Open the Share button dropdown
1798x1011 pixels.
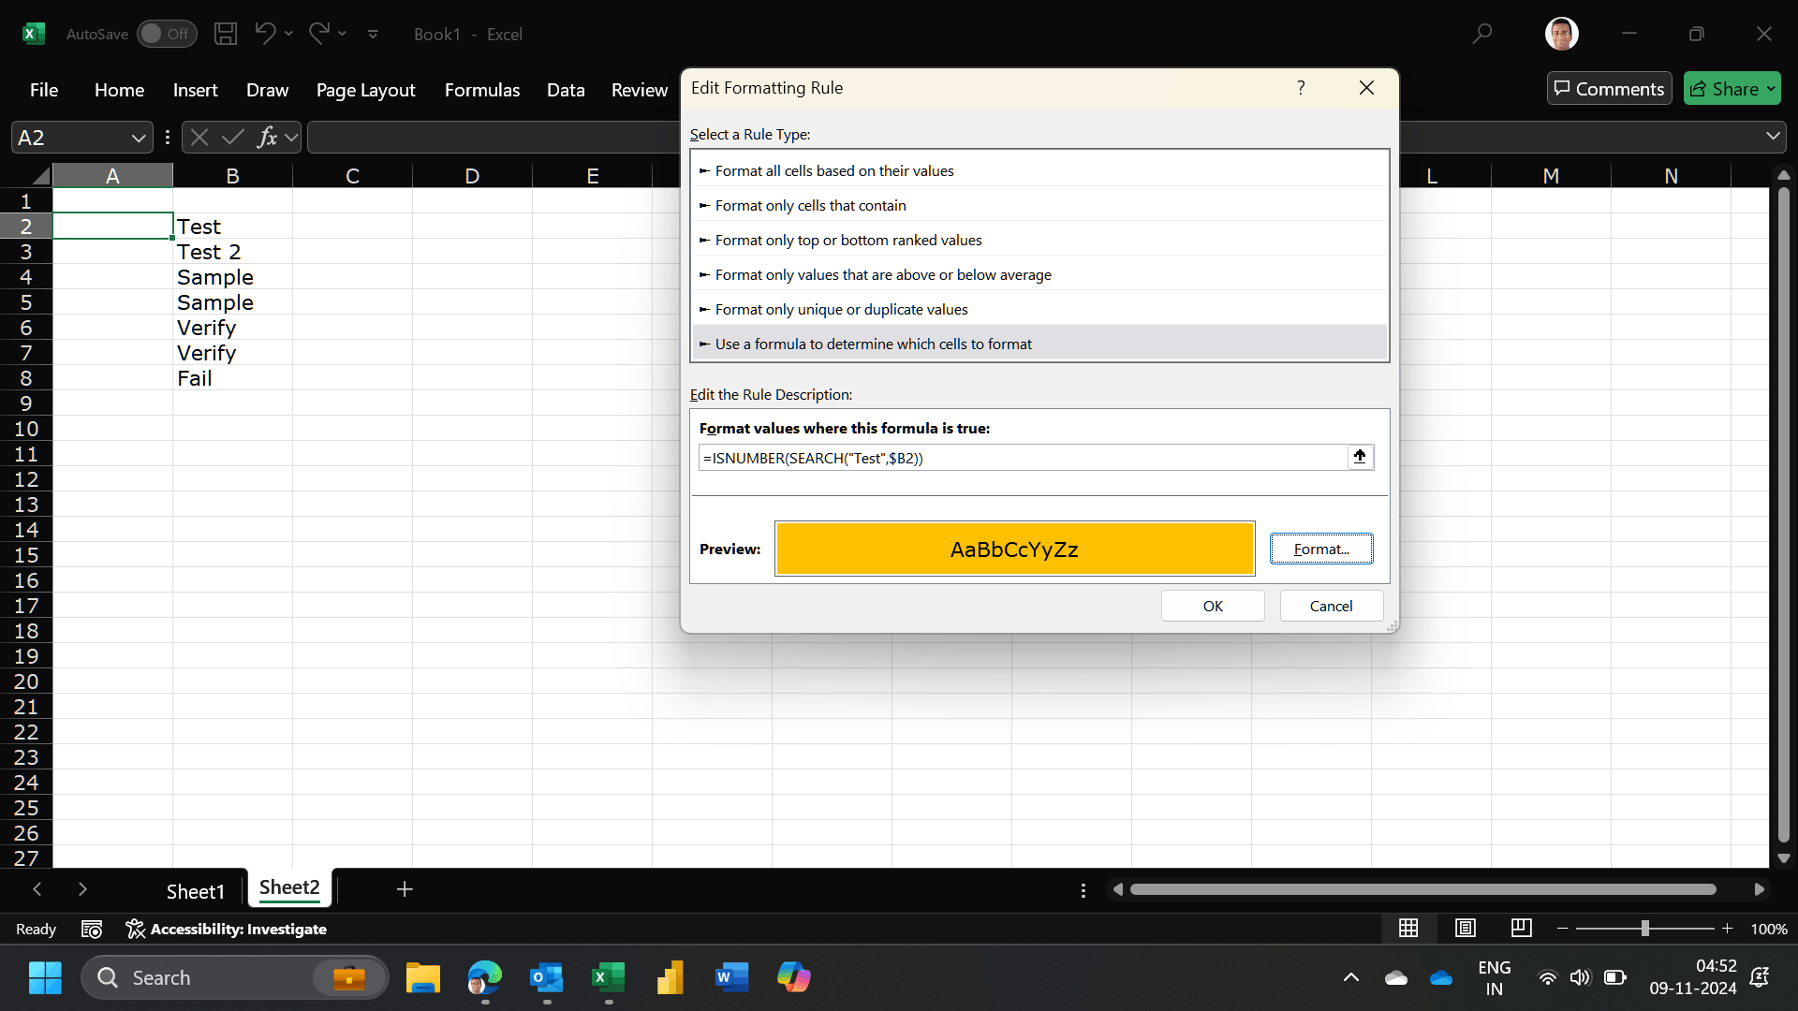[x=1771, y=89]
